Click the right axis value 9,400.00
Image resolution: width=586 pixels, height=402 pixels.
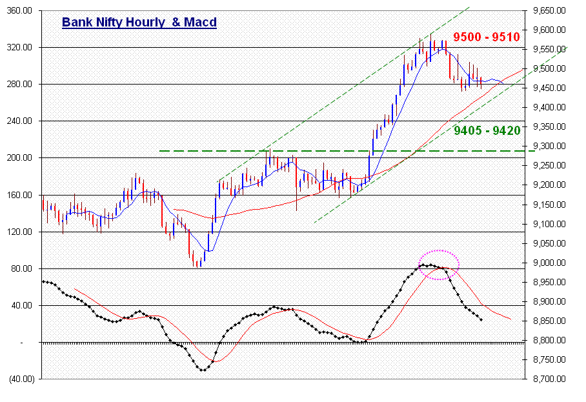coord(549,108)
